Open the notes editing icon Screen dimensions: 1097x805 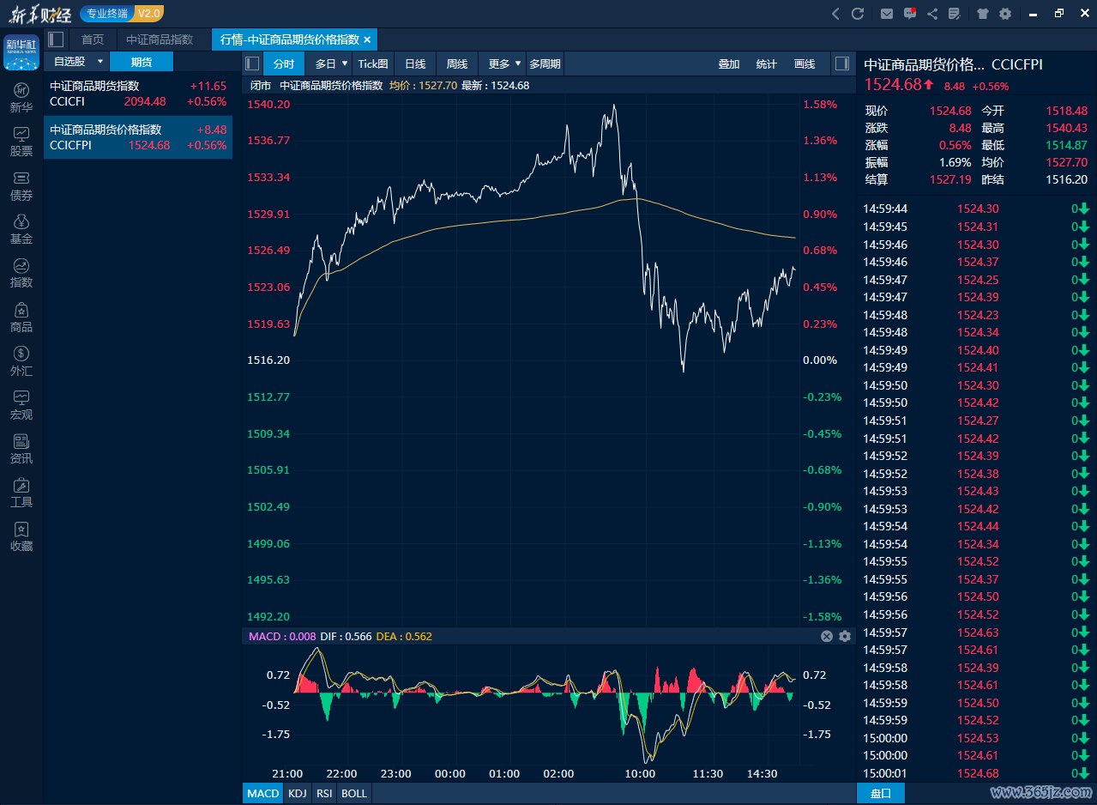955,14
